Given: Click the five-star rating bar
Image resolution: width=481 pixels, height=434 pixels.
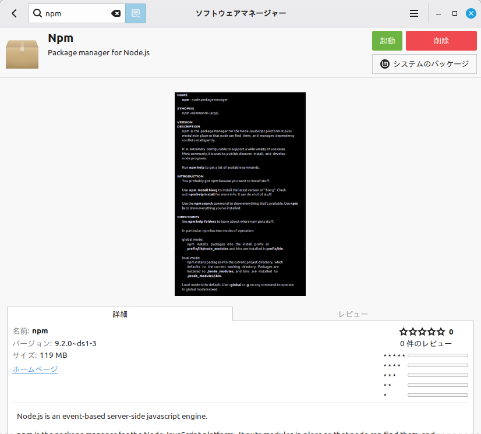Looking at the screenshot, I should (x=437, y=355).
